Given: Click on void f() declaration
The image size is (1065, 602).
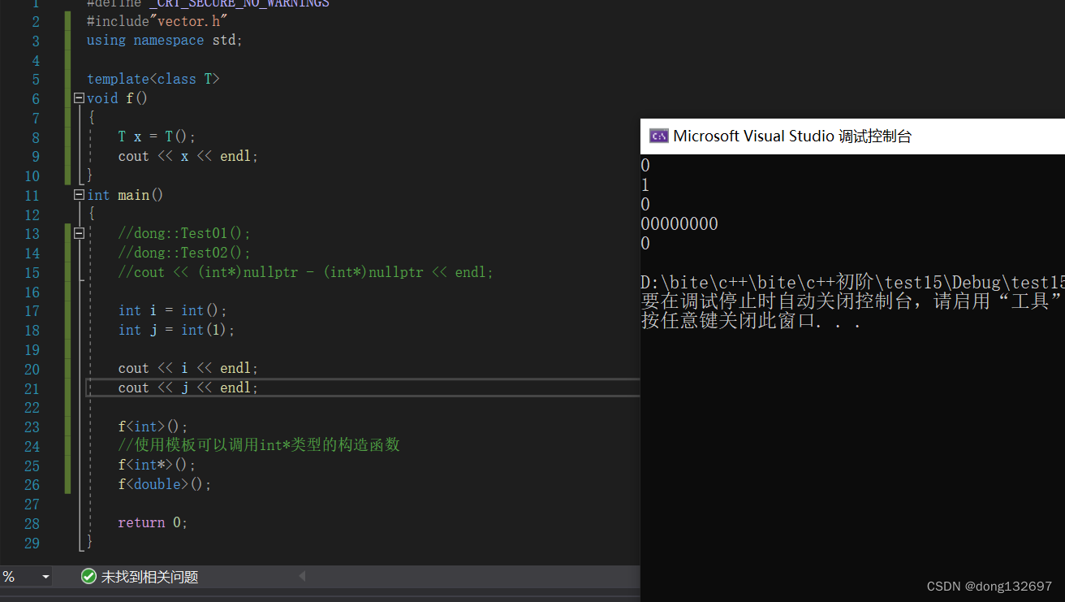Looking at the screenshot, I should point(117,98).
